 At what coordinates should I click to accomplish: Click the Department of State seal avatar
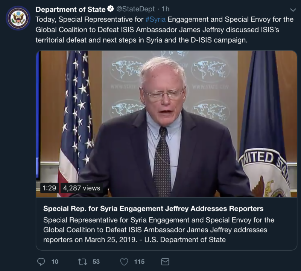click(18, 18)
